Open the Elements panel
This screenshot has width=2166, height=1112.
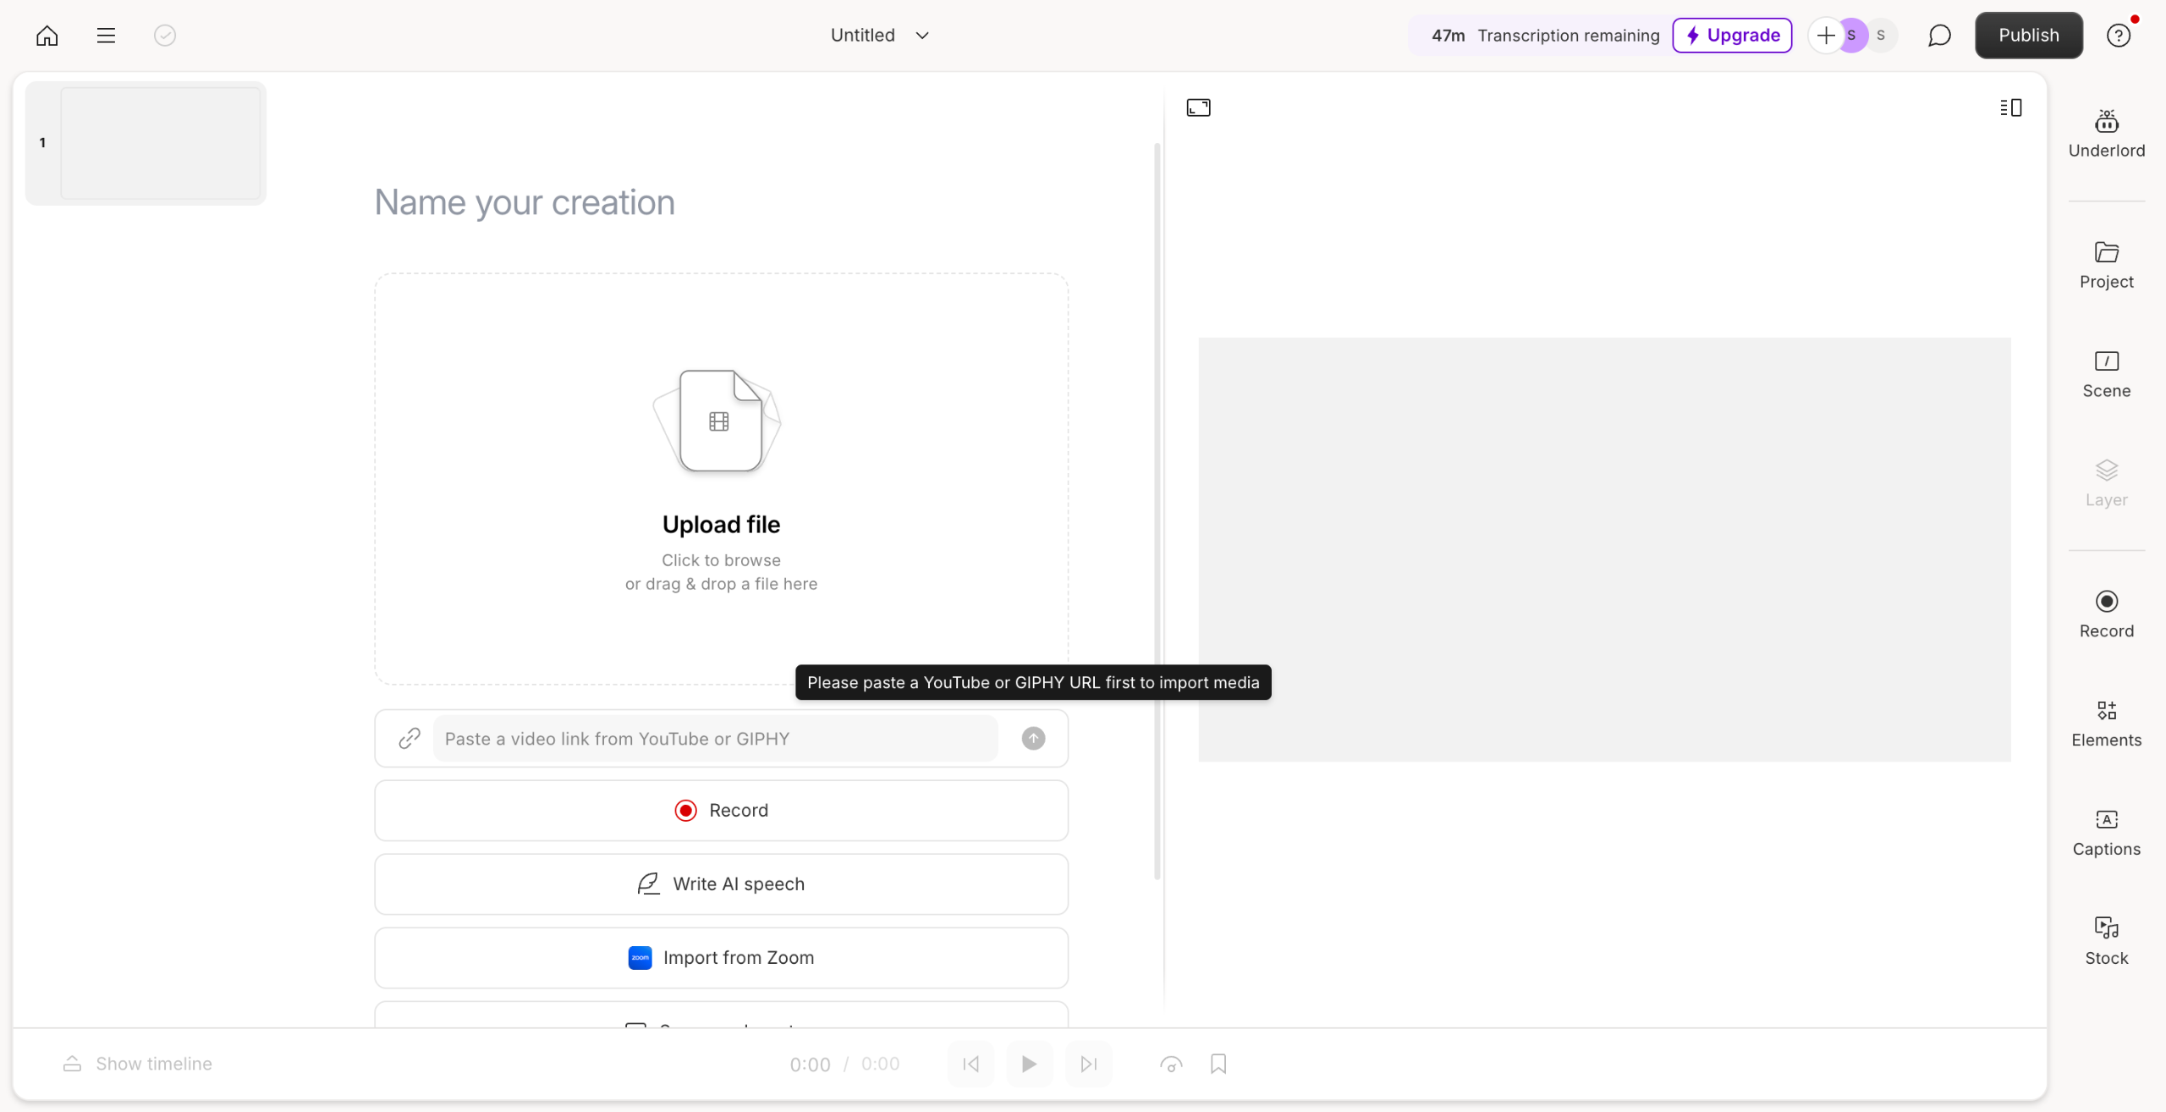(x=2106, y=724)
